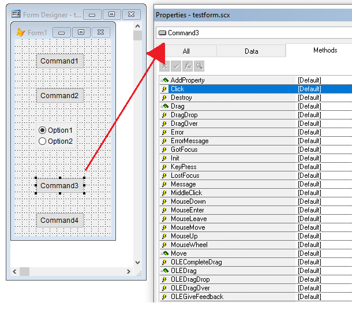Close the Form1 inner window
The image size is (352, 314).
click(x=101, y=32)
